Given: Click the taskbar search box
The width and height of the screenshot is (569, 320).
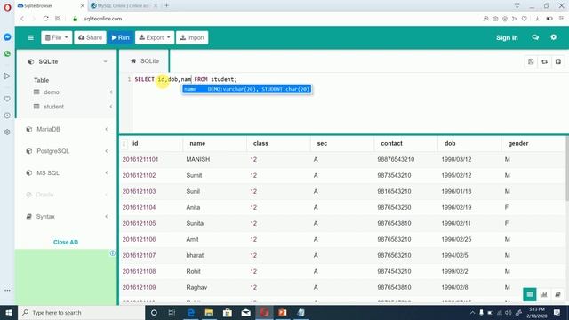Looking at the screenshot, I should 81,312.
